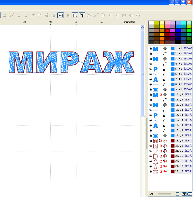
Task: Toggle the eye-with-scissors trim view button
Action: pos(82,15)
